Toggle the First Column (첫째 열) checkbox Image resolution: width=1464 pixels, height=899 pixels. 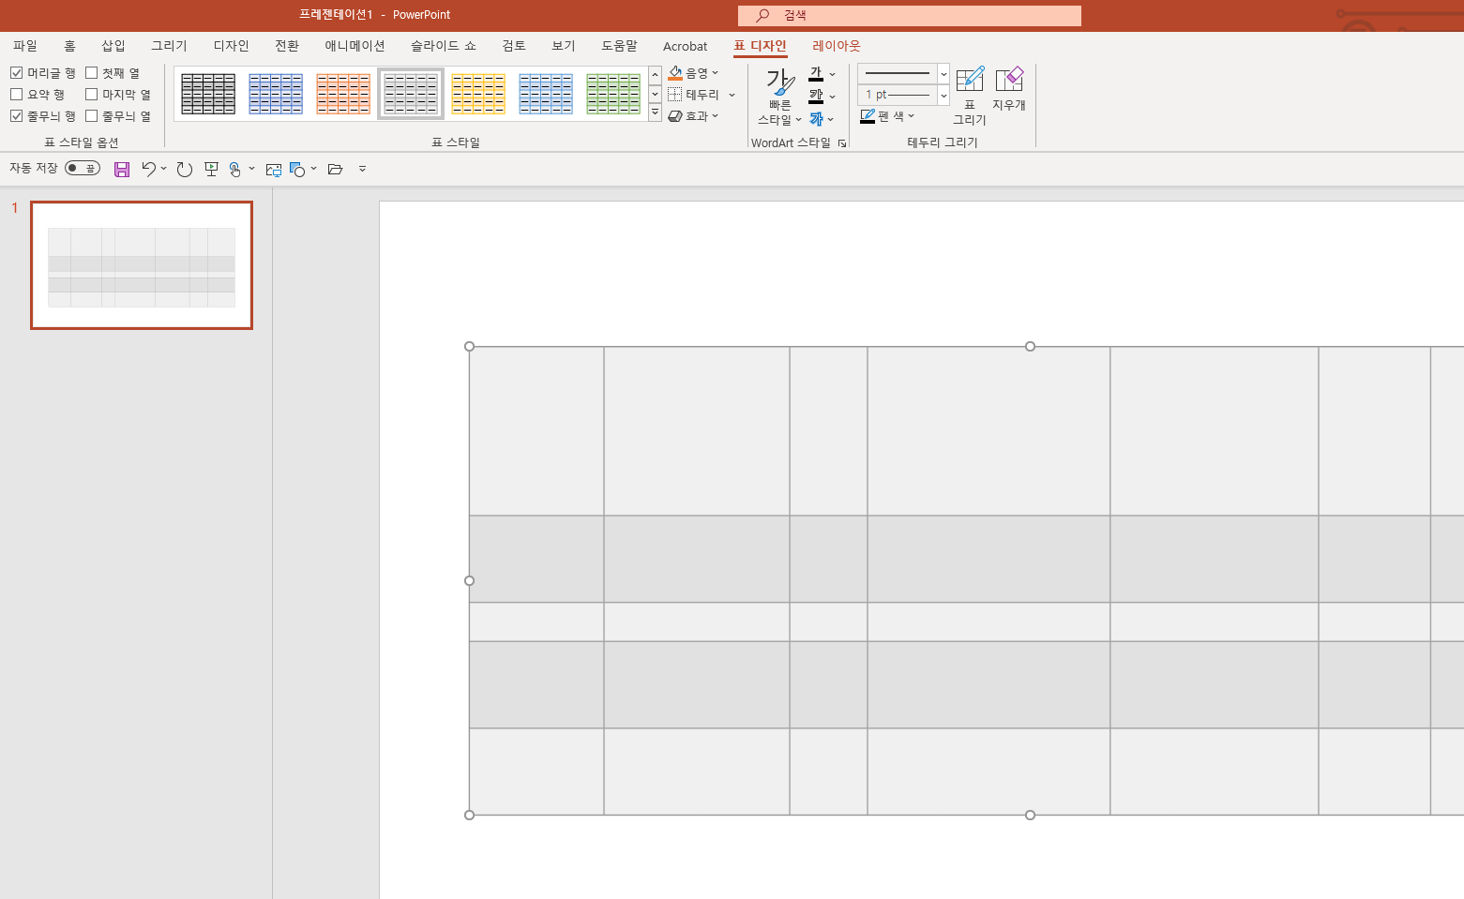tap(92, 73)
